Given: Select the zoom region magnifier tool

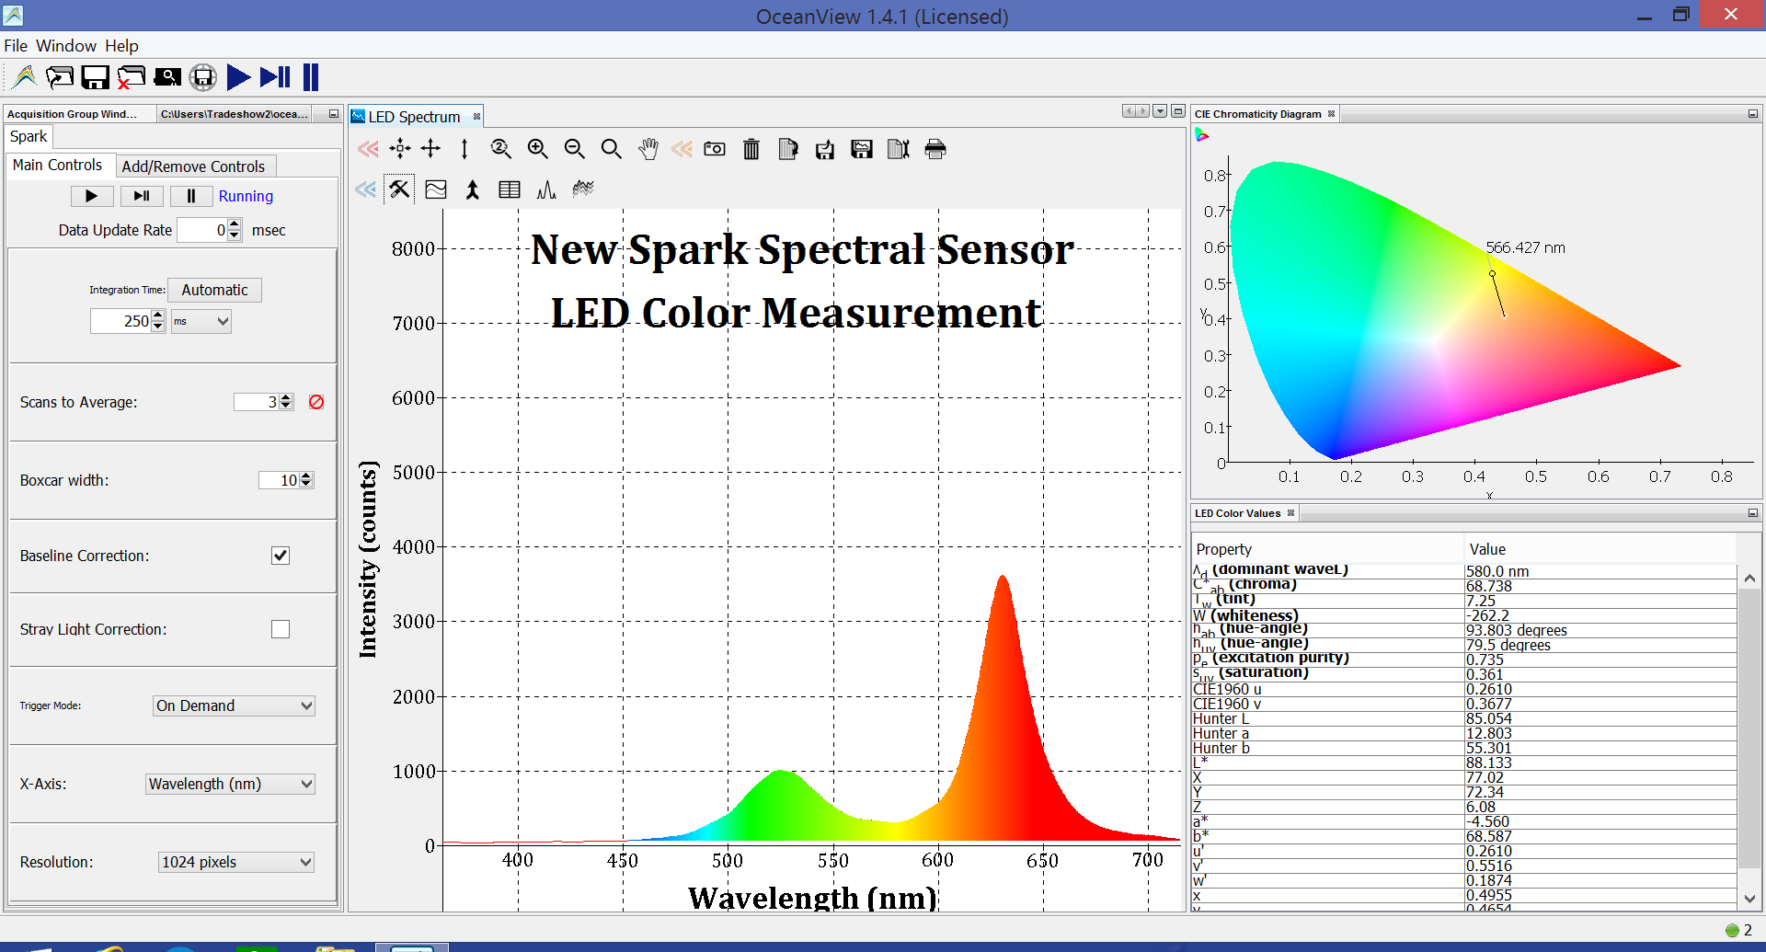Looking at the screenshot, I should click(x=612, y=149).
